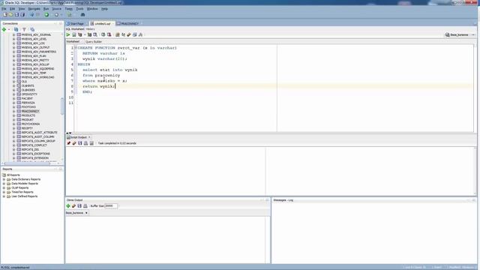Click the Open file icon in main toolbar
This screenshot has width=480, height=270.
pos(10,15)
